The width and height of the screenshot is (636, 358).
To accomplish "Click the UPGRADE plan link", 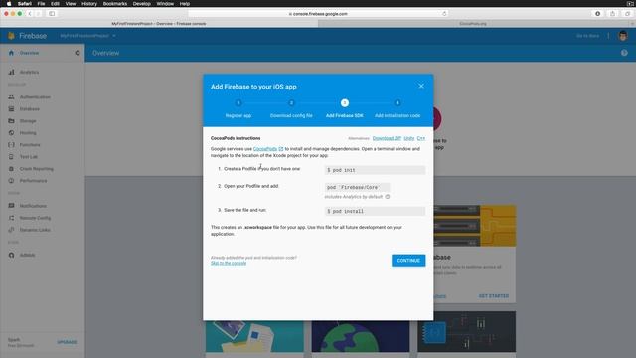I will 67,342.
